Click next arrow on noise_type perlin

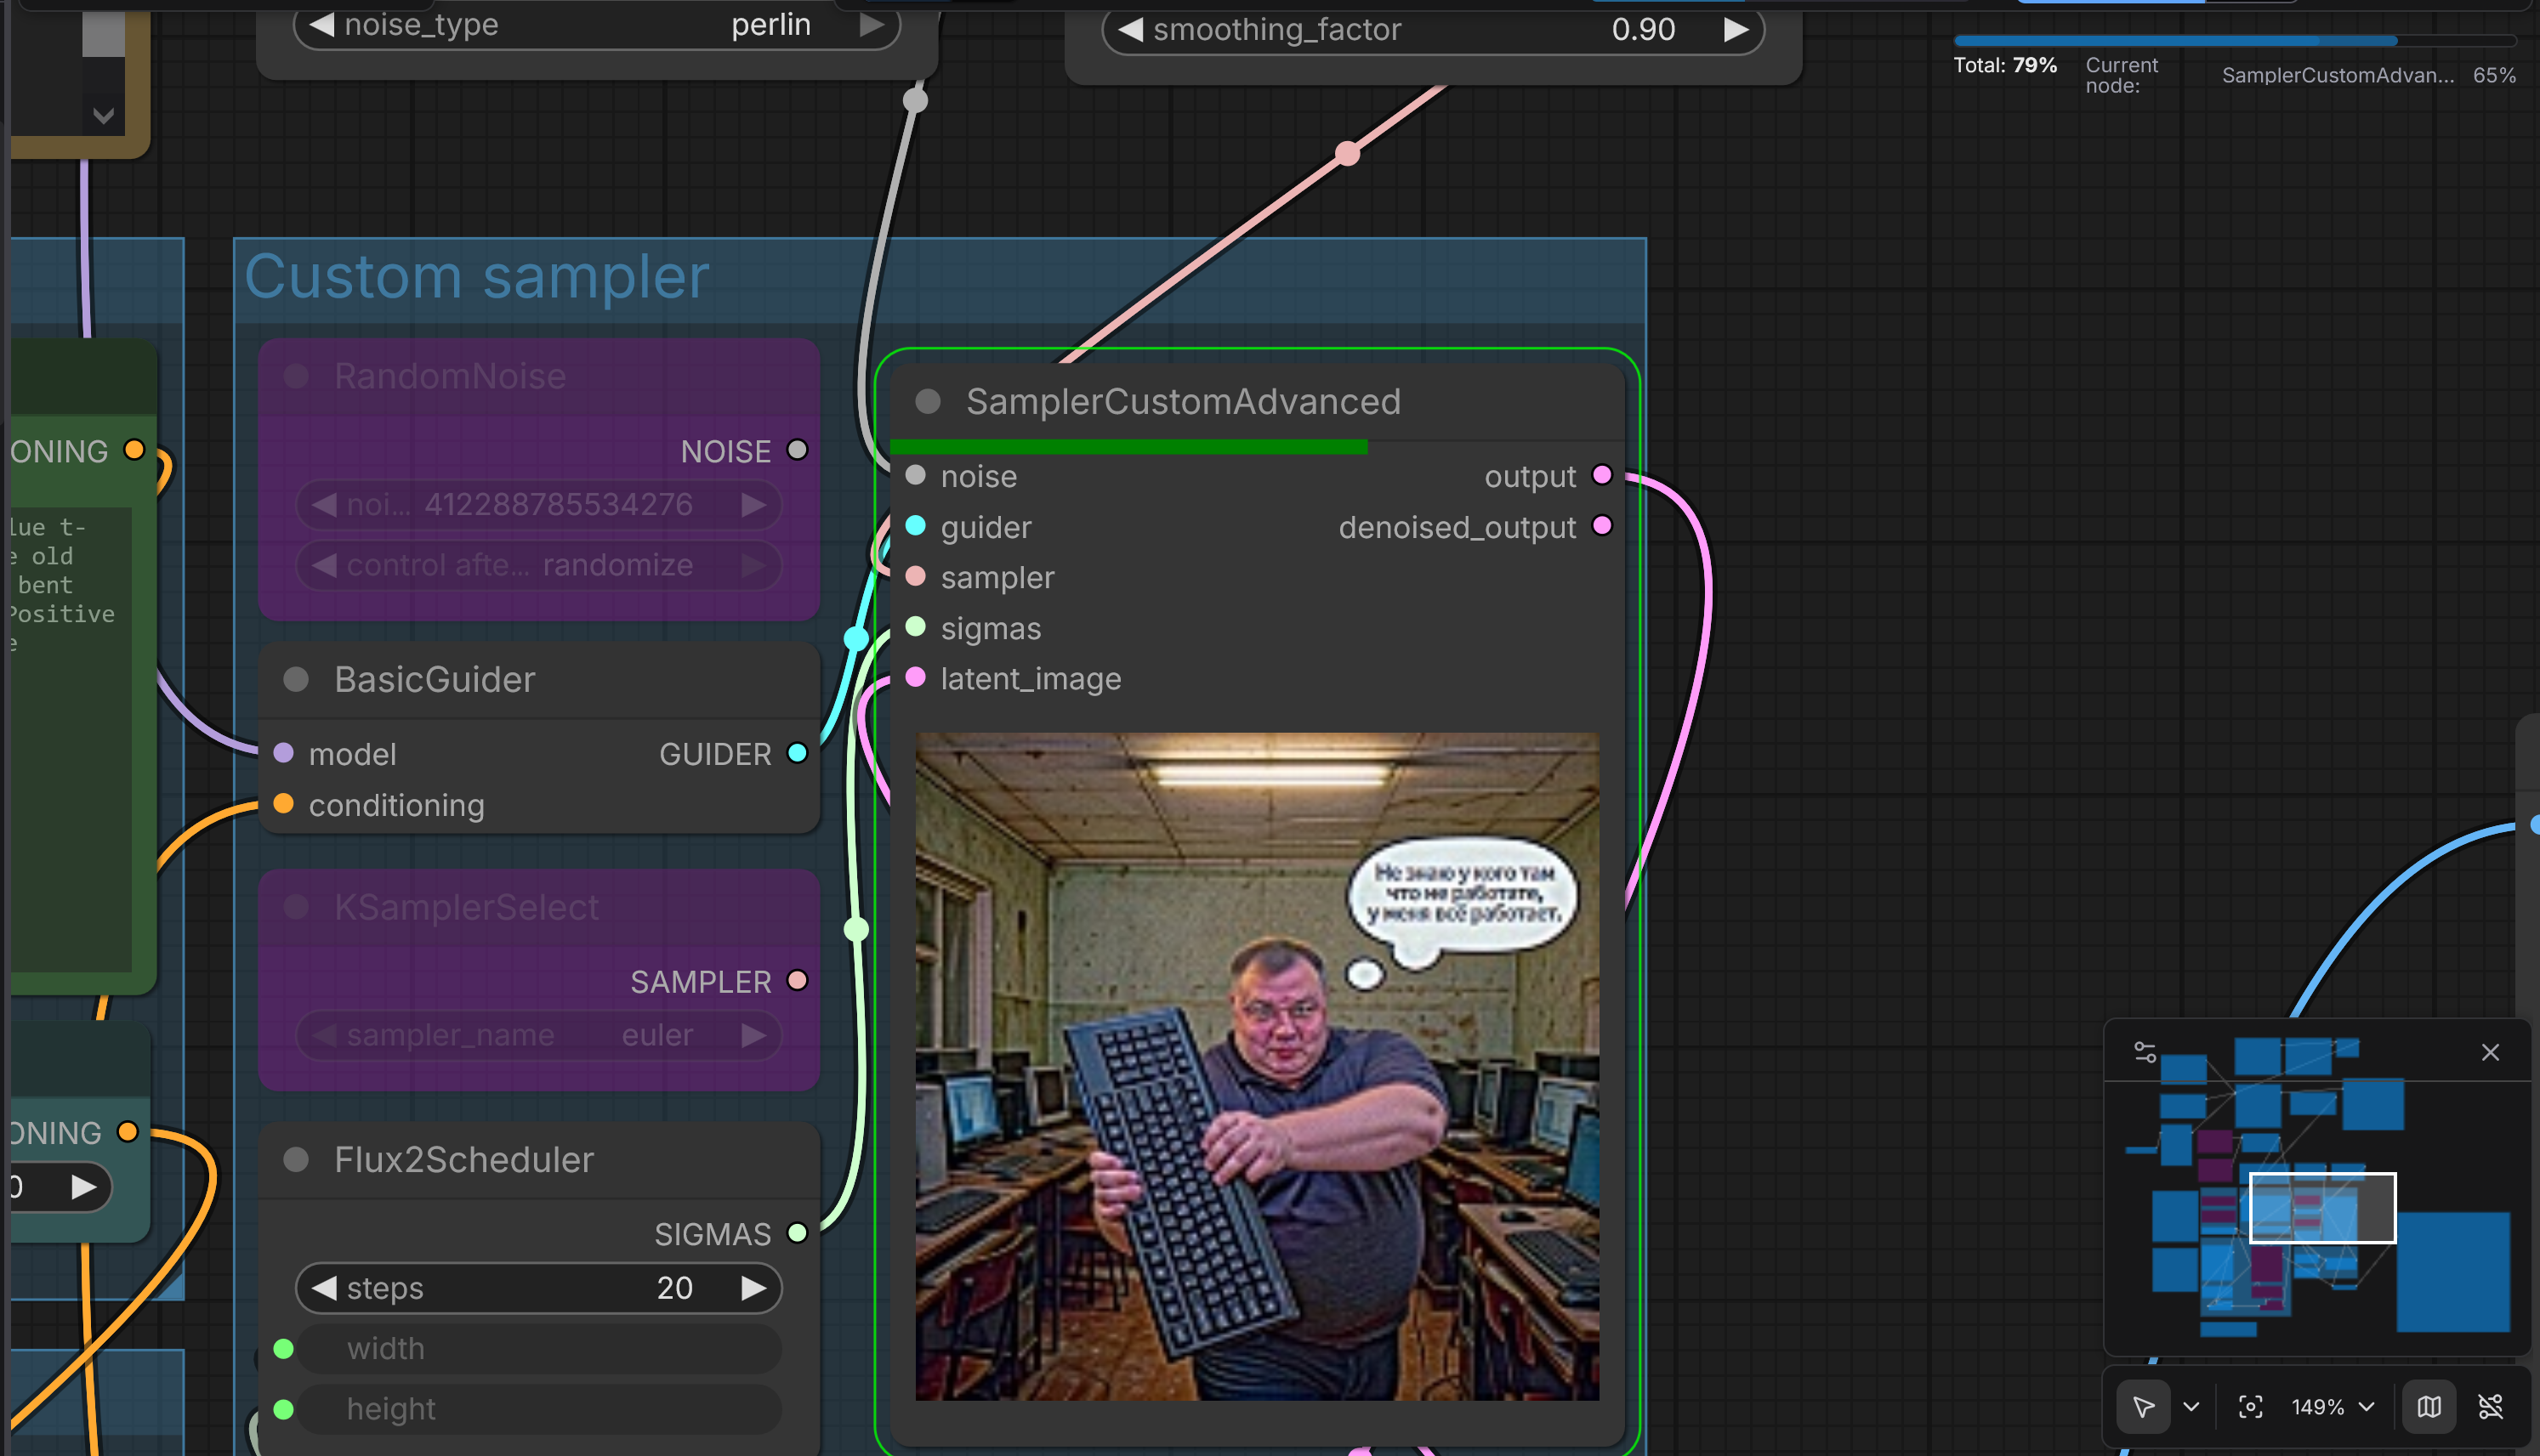click(872, 25)
